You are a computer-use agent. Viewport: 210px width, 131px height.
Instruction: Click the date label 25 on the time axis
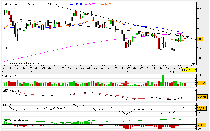(x=89, y=68)
